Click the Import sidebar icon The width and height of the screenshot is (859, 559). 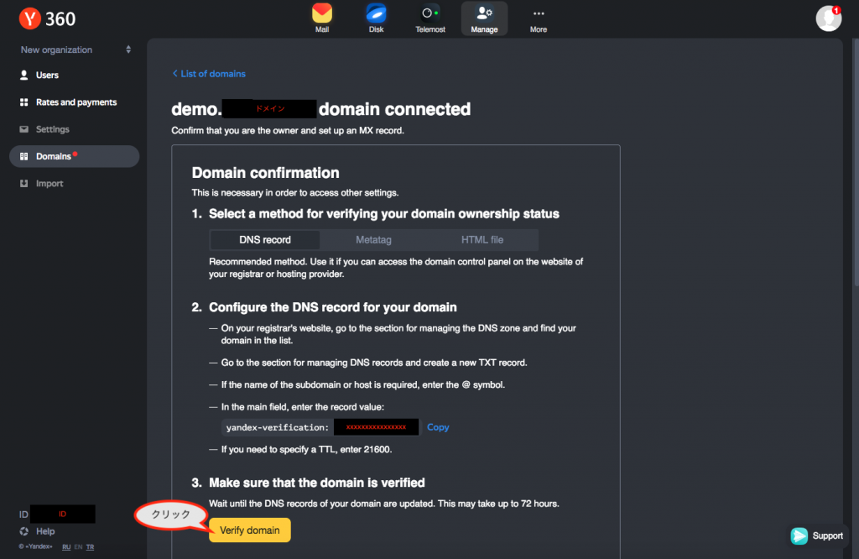click(x=24, y=184)
